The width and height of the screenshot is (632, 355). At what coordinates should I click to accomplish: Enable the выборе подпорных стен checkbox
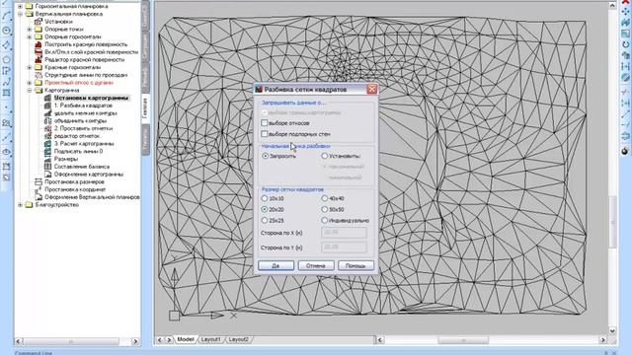click(x=265, y=134)
